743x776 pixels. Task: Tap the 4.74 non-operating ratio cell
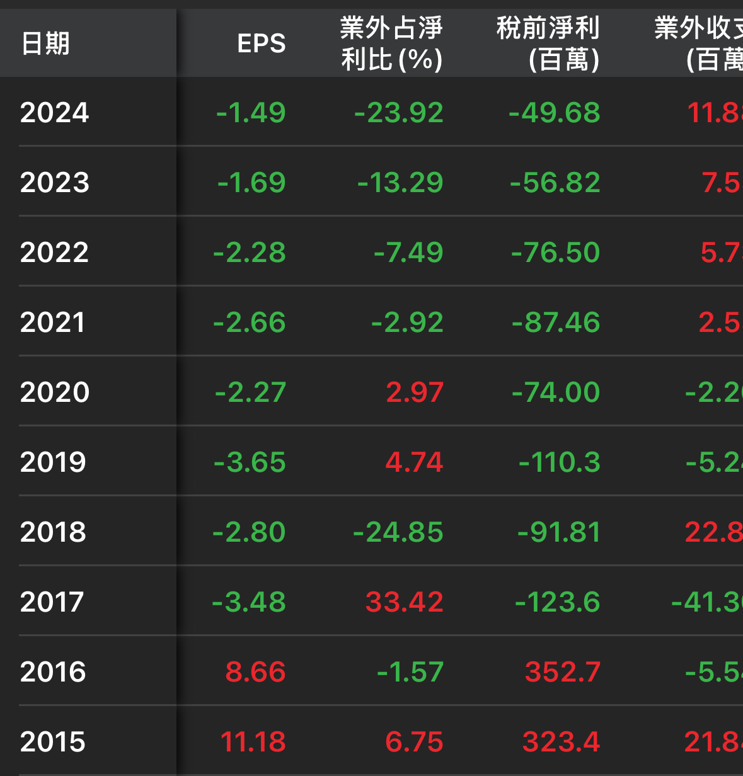click(x=415, y=462)
